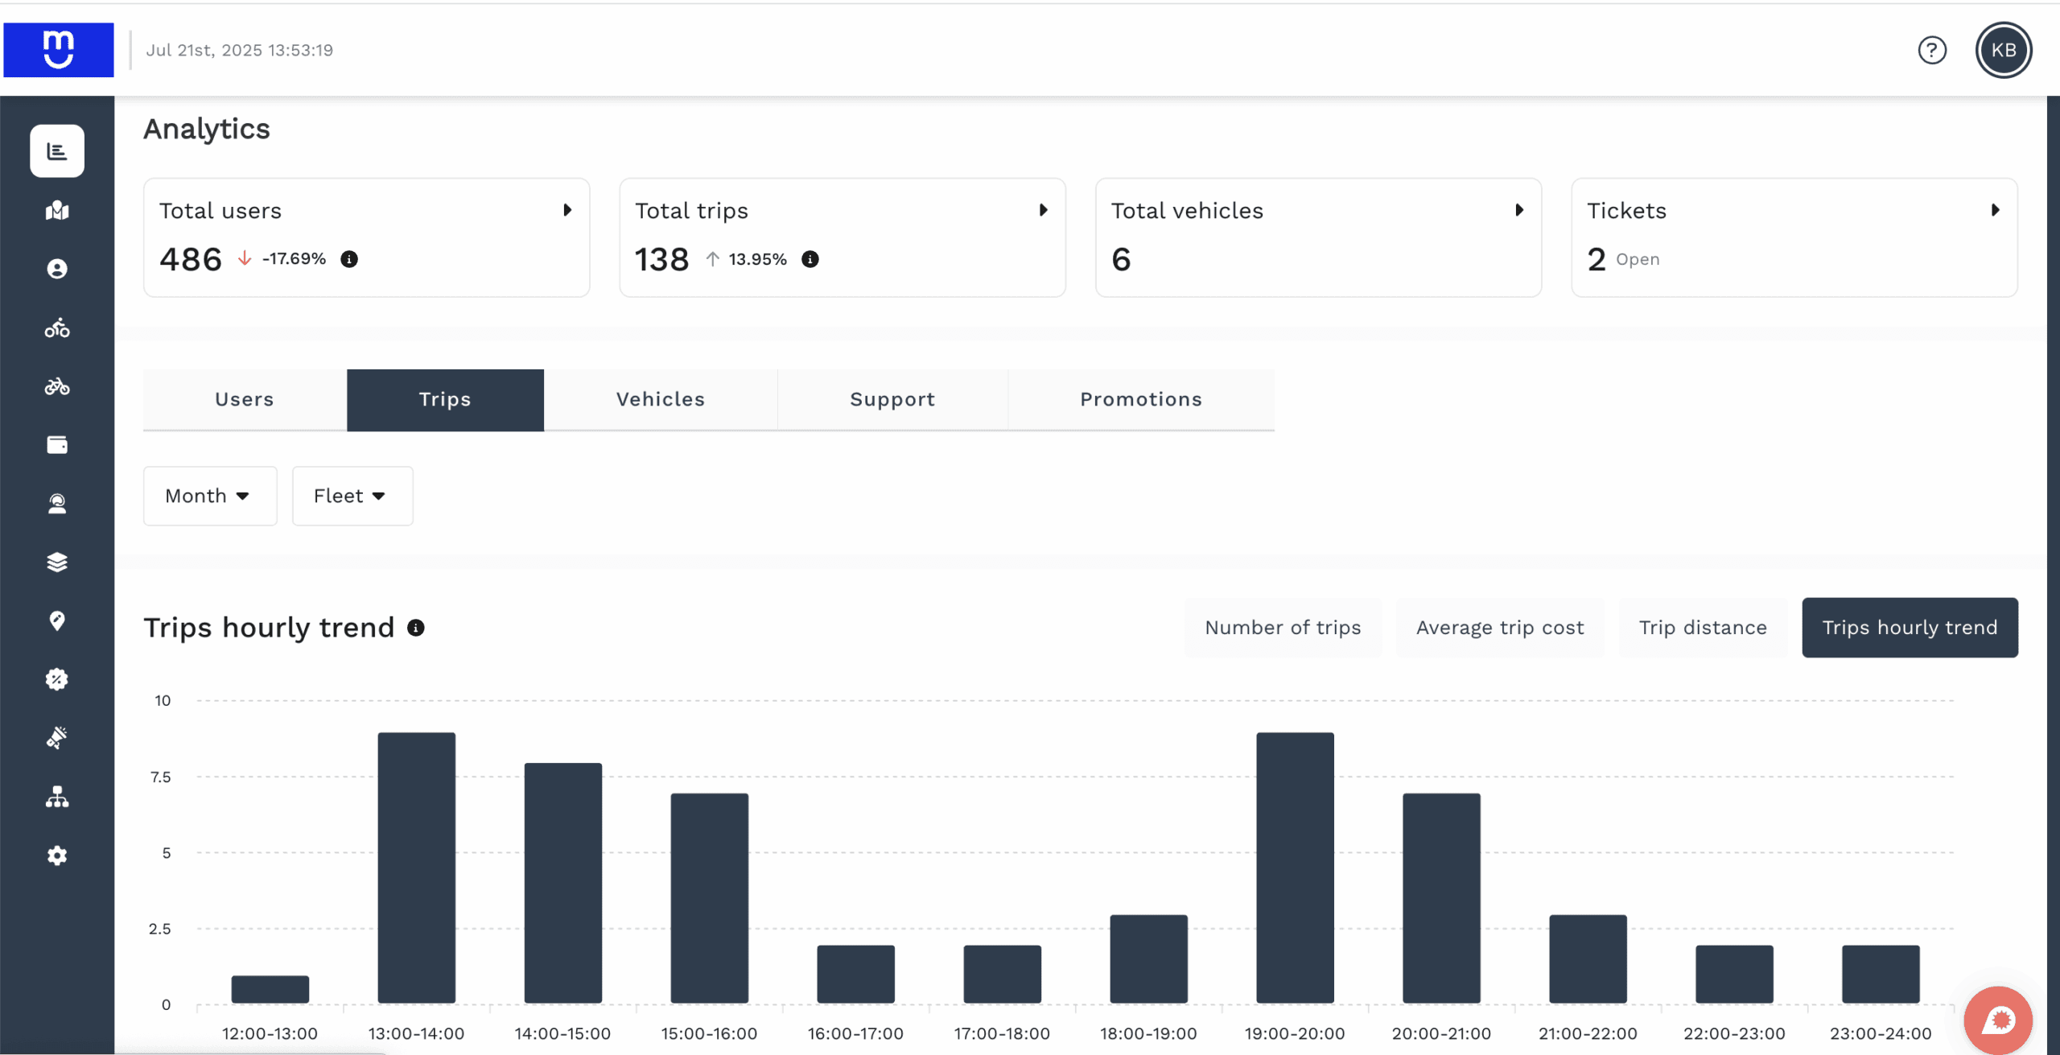Open the percent discount badge sidebar icon
Screen dimensions: 2060x1055
(57, 680)
